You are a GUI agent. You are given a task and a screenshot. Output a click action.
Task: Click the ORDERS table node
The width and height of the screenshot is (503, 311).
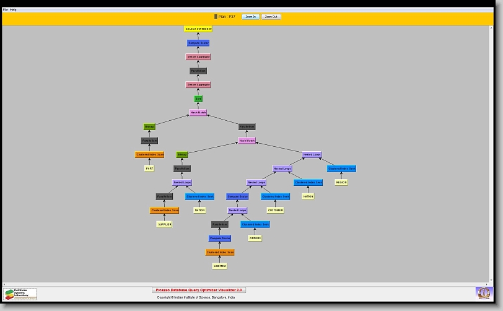tap(255, 238)
